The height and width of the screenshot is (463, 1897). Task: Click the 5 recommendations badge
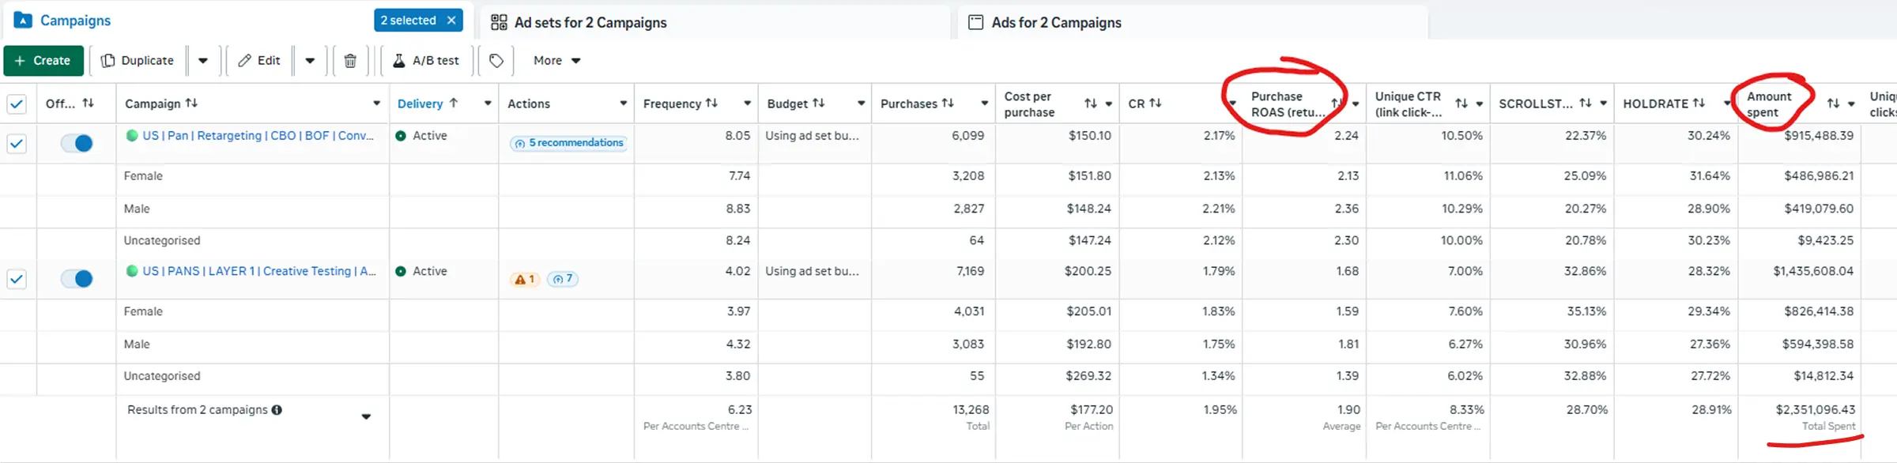[x=569, y=143]
